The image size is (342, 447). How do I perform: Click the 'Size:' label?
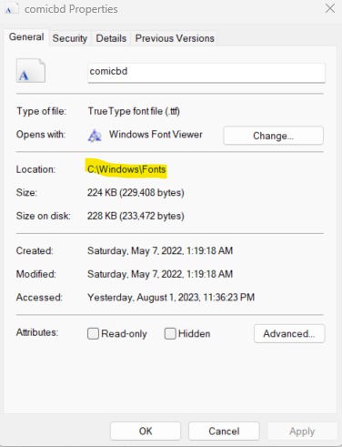pyautogui.click(x=26, y=193)
